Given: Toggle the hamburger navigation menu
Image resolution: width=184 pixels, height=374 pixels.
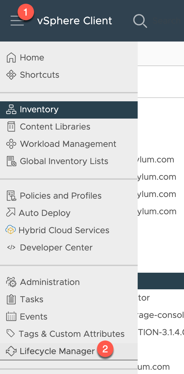Looking at the screenshot, I should coord(17,21).
